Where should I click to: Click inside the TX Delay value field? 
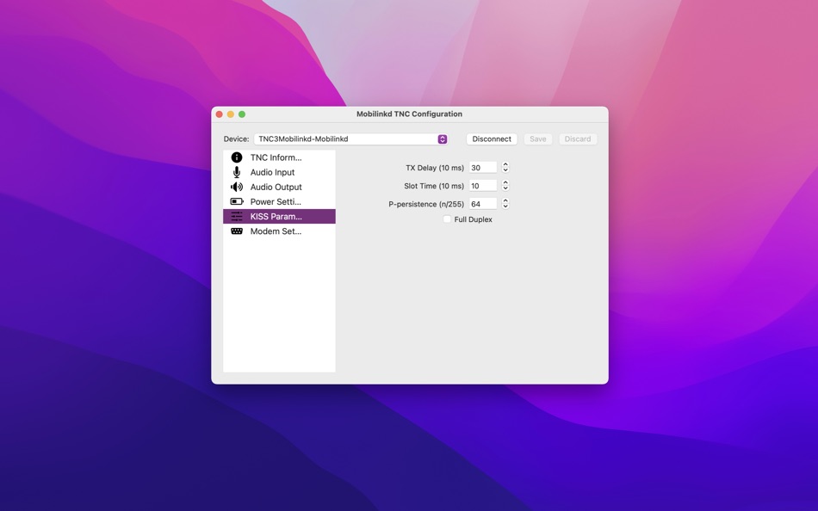[x=484, y=167]
